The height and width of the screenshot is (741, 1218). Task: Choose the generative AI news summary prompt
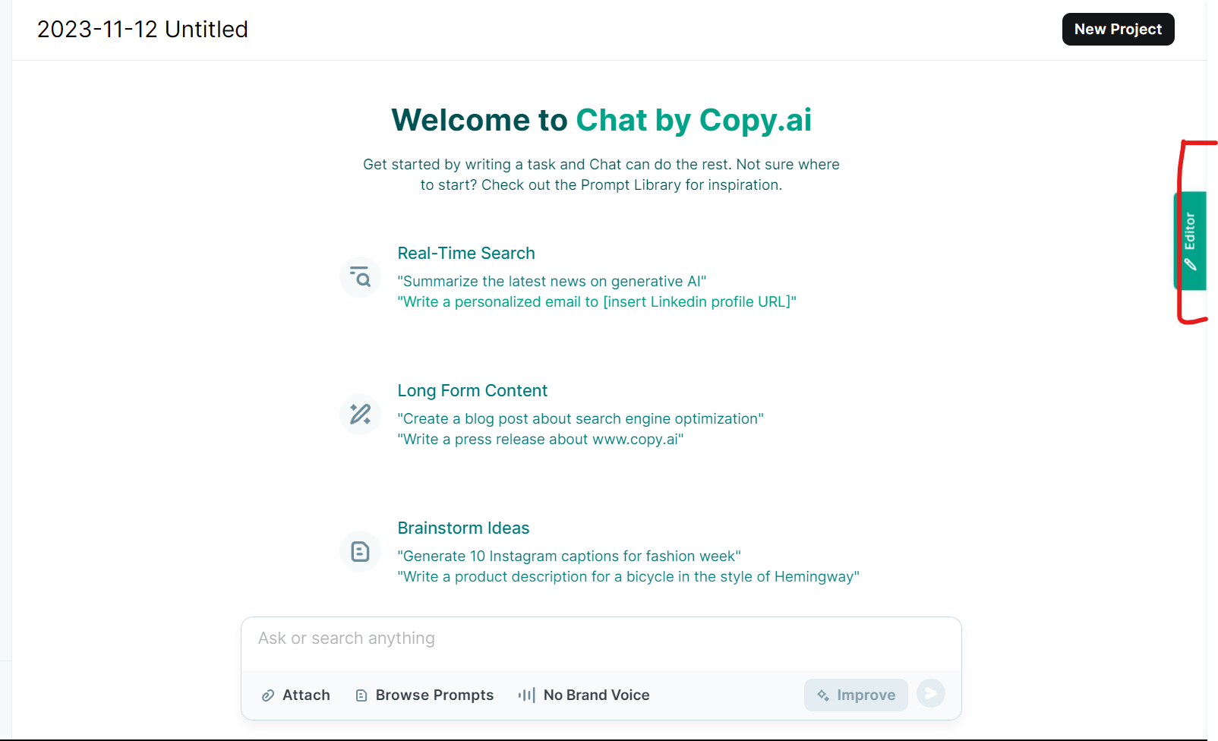(x=552, y=282)
